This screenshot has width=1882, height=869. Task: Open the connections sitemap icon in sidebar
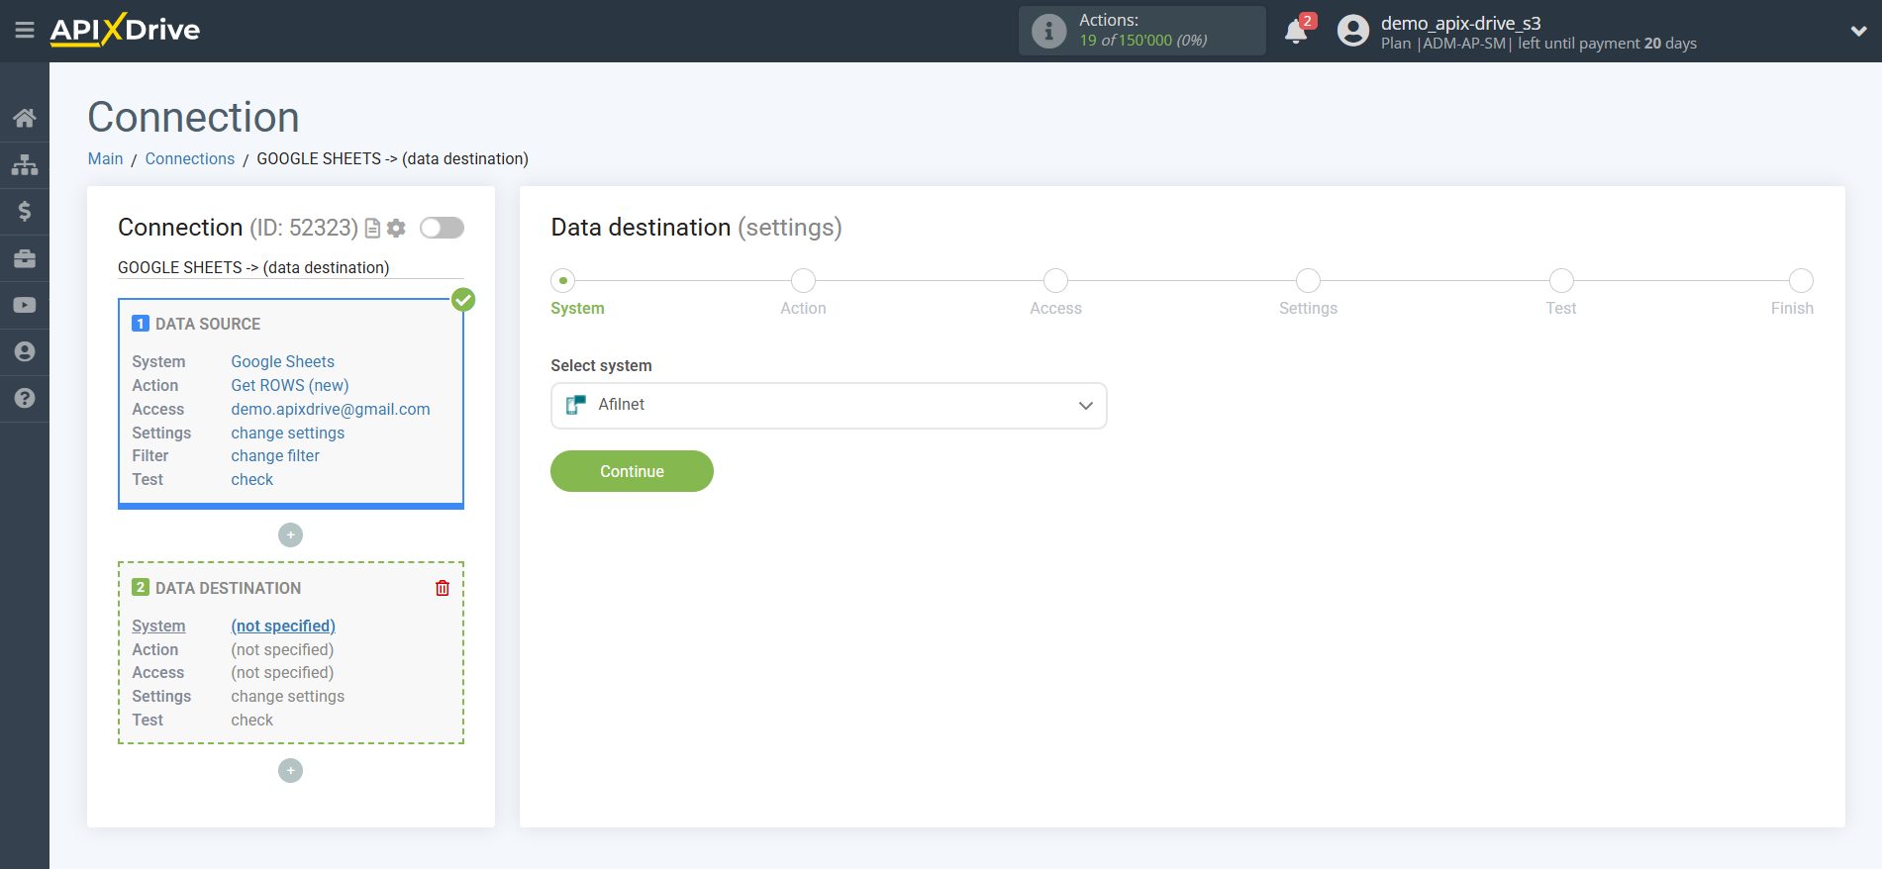pyautogui.click(x=25, y=165)
